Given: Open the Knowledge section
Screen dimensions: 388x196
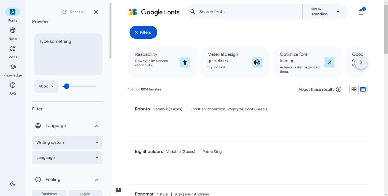Looking at the screenshot, I should [x=13, y=70].
